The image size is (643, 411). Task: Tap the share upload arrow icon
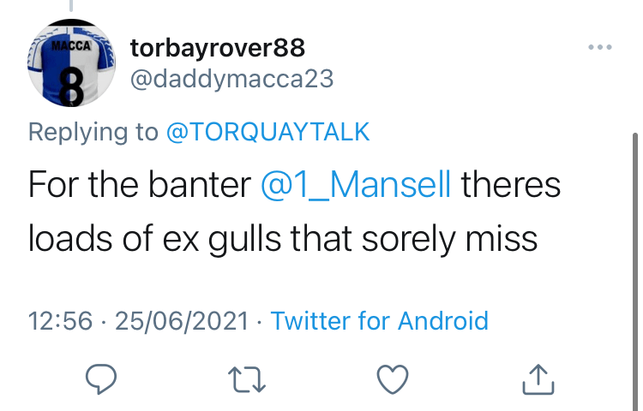537,376
